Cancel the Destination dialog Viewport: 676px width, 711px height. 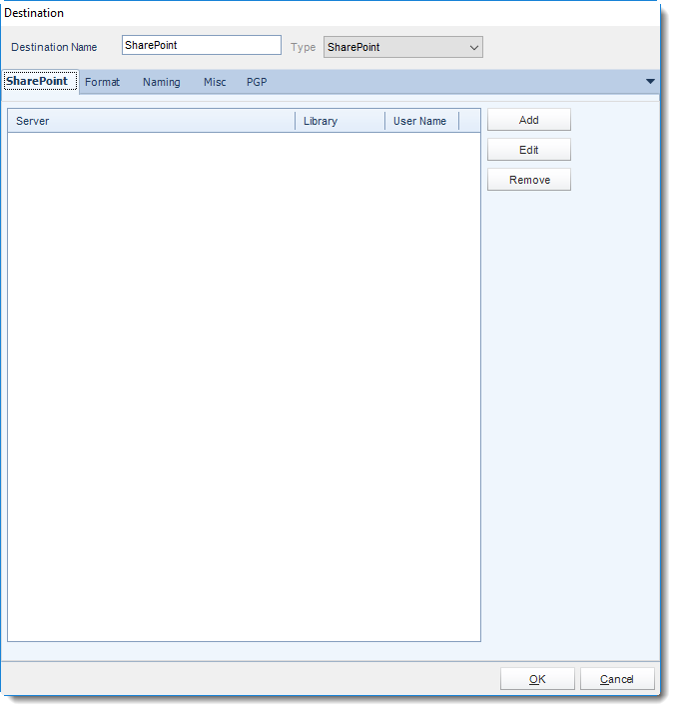[x=617, y=679]
